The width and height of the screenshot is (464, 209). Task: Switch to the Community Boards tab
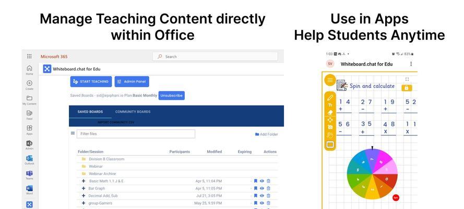[133, 112]
